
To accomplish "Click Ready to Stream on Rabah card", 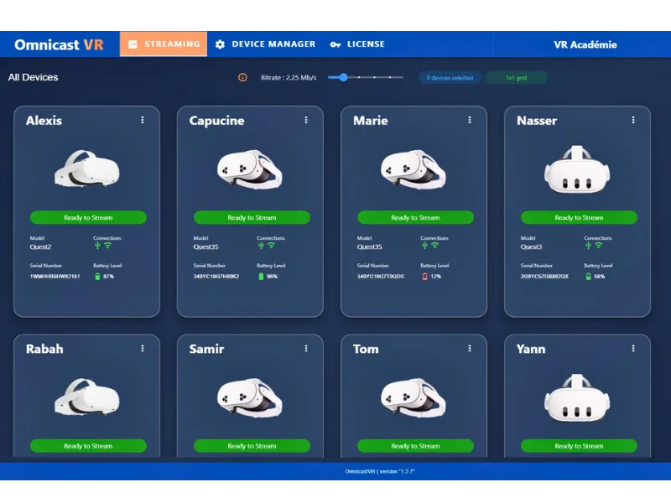I will 88,446.
